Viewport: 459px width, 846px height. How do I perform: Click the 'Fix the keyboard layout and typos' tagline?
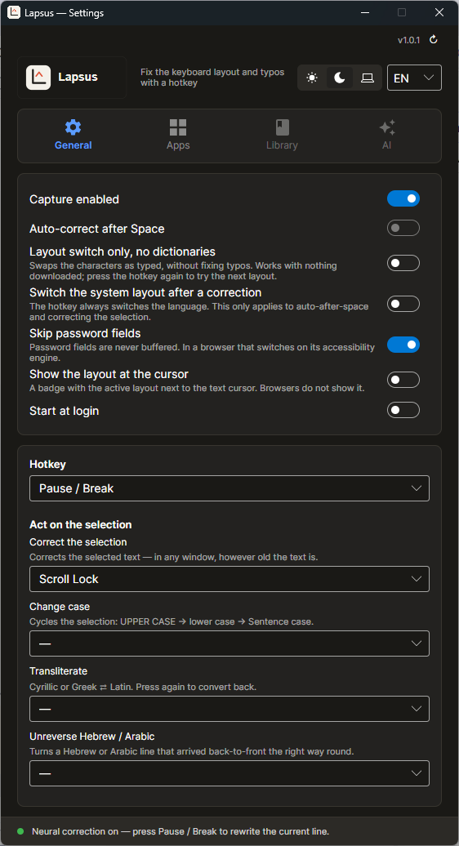click(212, 77)
